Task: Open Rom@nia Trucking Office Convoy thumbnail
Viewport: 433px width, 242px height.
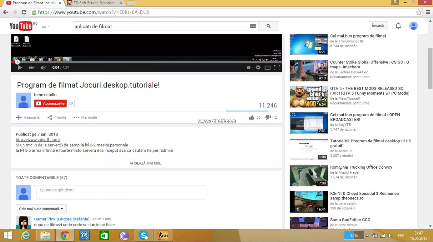Action: point(309,175)
